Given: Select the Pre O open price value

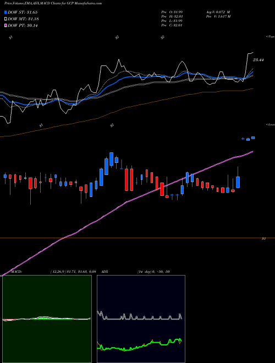Looking at the screenshot, I should tap(172, 12).
